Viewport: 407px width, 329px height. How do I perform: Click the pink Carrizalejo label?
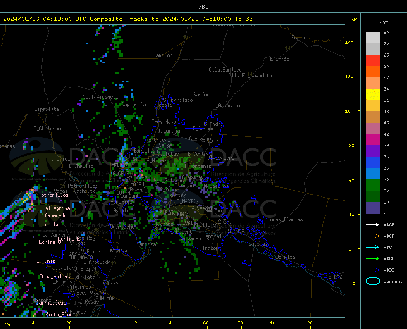(51, 303)
